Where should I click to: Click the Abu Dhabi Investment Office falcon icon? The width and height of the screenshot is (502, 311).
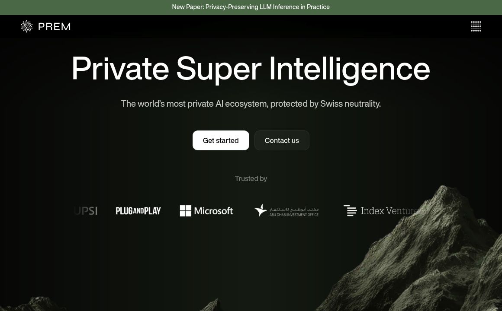pos(260,210)
